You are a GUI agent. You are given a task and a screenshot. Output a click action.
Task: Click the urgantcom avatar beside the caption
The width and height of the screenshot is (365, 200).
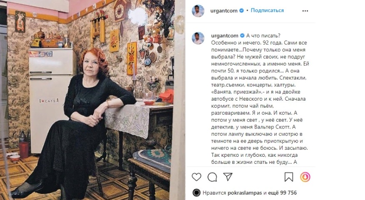click(198, 38)
